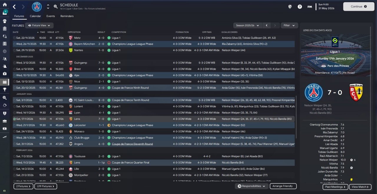Open the Club Vision briefcase icon

coord(5,121)
